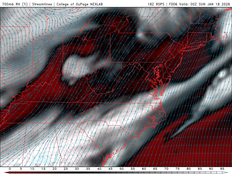Click the "18Z RDPS" model run label
This screenshot has width=232, height=174.
tap(156, 4)
